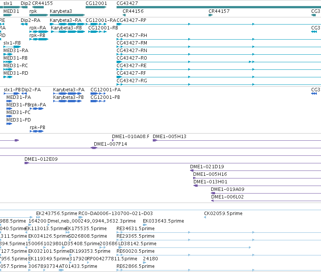Select protein CG12001-PB label
Image resolution: width=321 pixels, height=272 pixels.
[x=105, y=97]
